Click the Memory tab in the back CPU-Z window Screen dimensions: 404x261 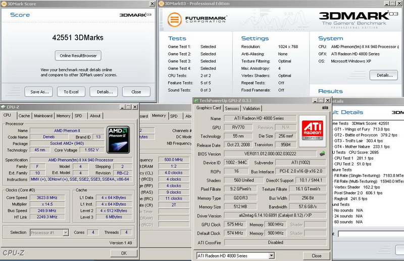[x=159, y=116]
